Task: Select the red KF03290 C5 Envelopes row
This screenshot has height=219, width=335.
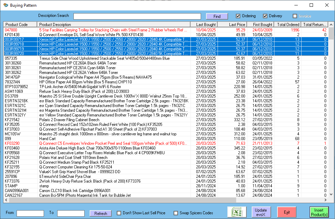Action: (x=166, y=143)
